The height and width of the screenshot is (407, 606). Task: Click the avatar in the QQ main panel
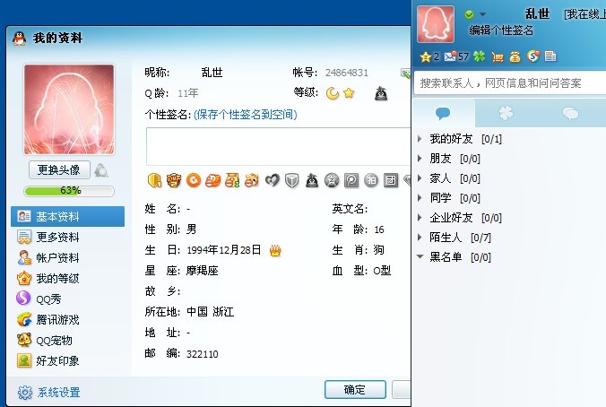click(x=436, y=24)
